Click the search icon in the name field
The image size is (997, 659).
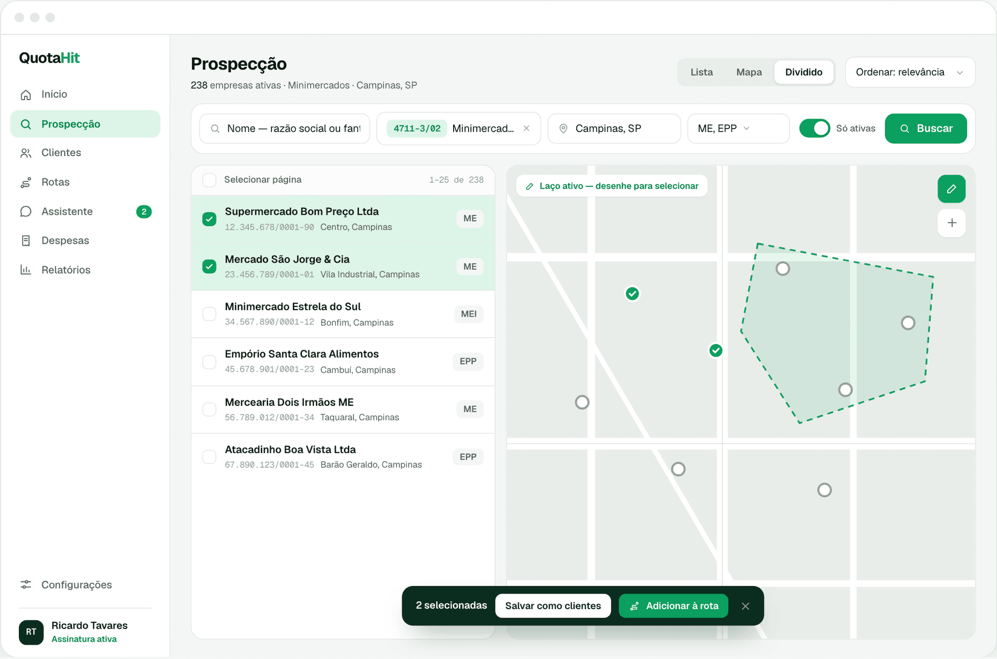tap(215, 128)
